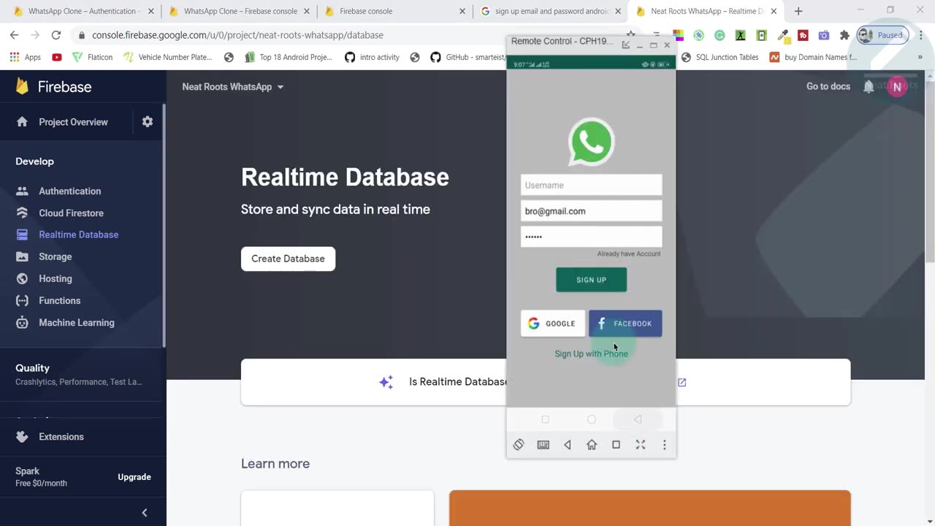Click the color picker eyedropper extension icon
Screen dimensions: 935x526
click(x=782, y=35)
